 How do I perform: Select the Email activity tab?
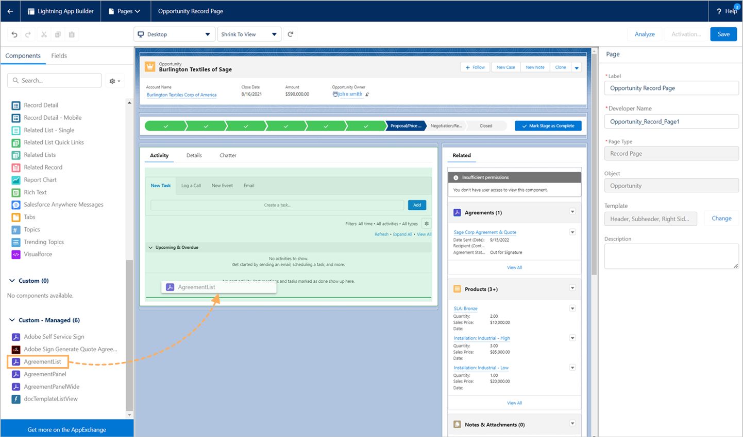[x=249, y=186]
